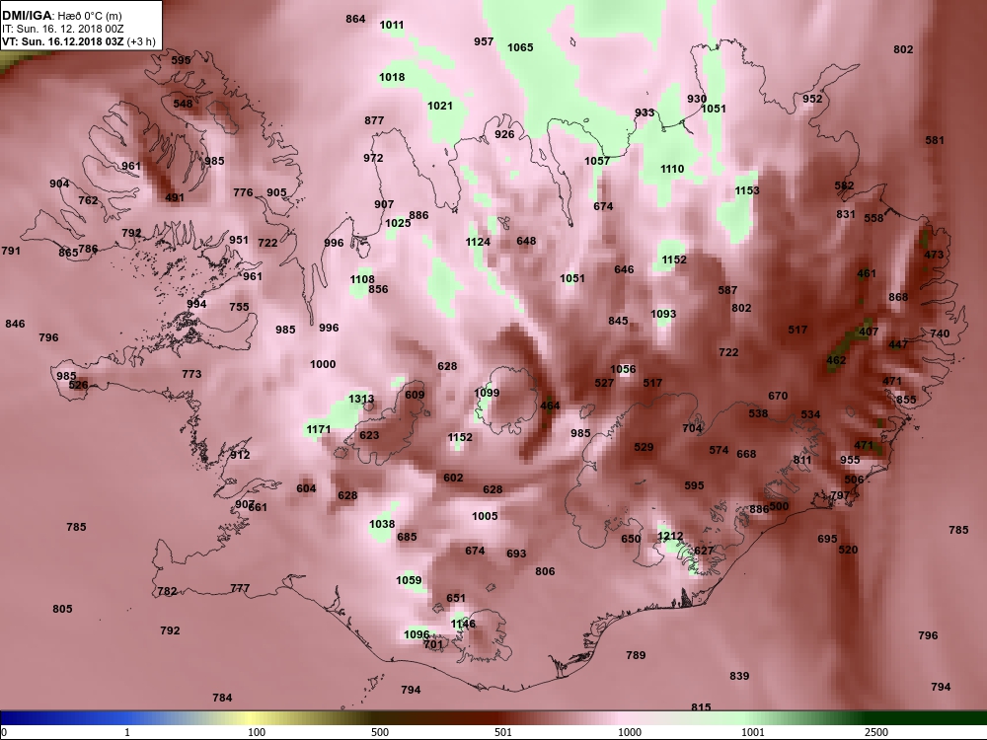
Task: Click the 1212 value near south glacier
Action: (670, 536)
